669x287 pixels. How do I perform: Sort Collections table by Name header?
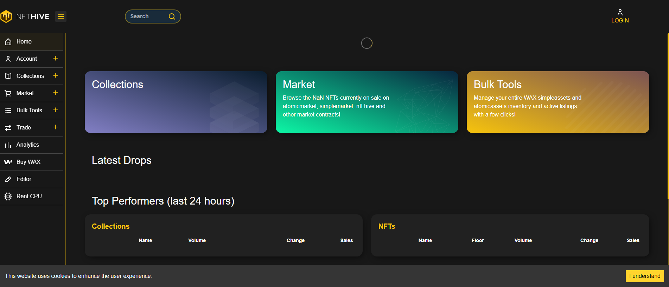click(x=145, y=240)
